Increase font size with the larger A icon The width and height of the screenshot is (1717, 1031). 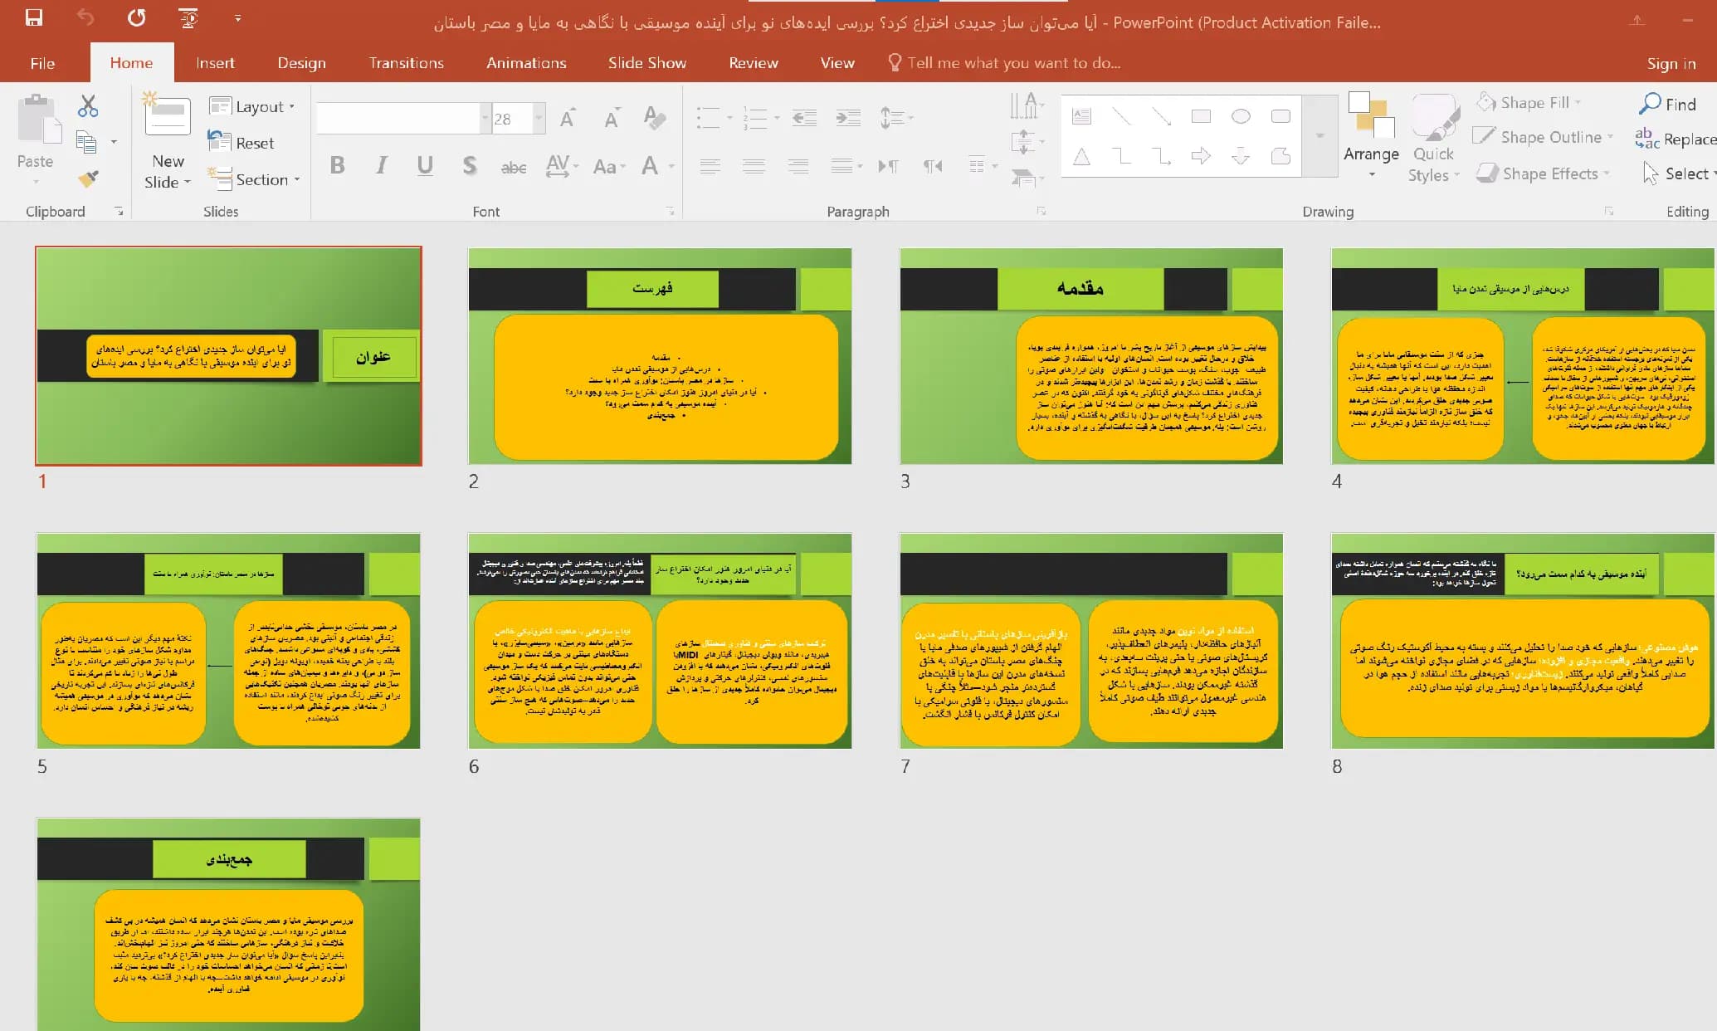(x=568, y=119)
